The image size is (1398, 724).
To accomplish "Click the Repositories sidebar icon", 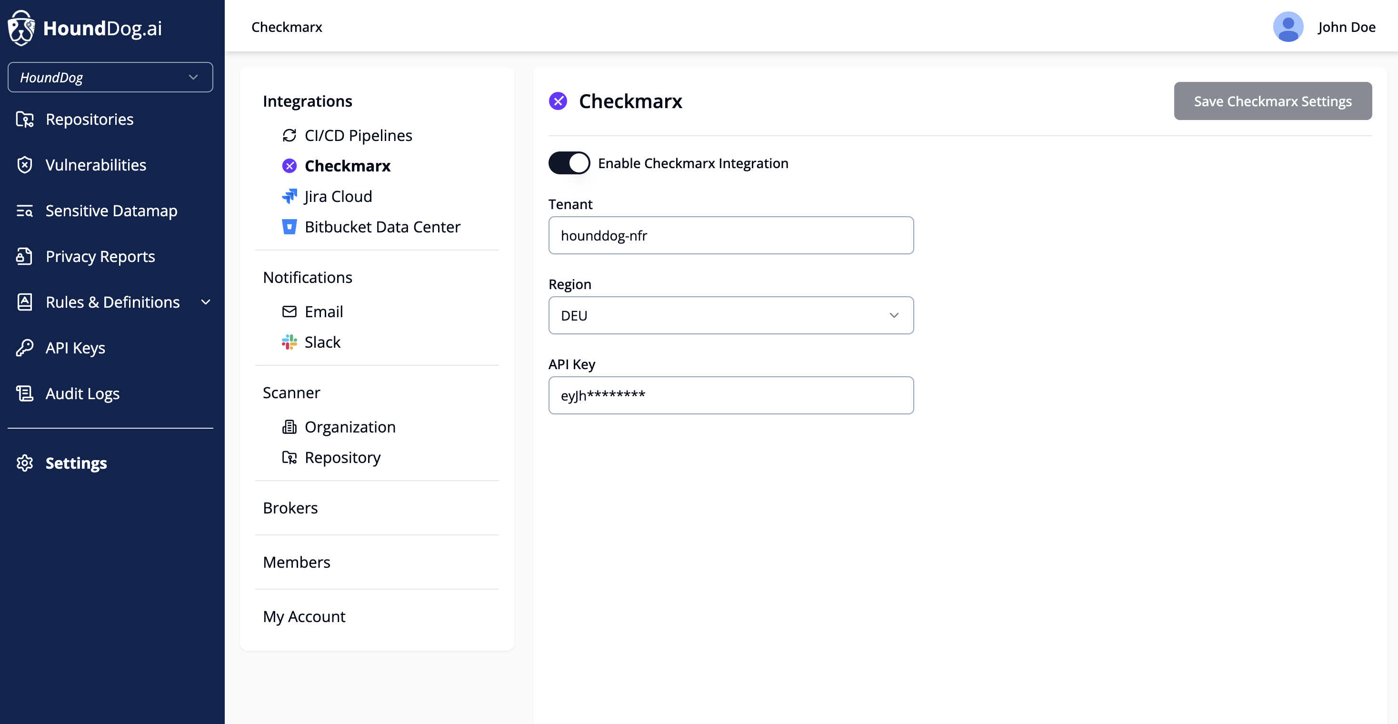I will 24,120.
